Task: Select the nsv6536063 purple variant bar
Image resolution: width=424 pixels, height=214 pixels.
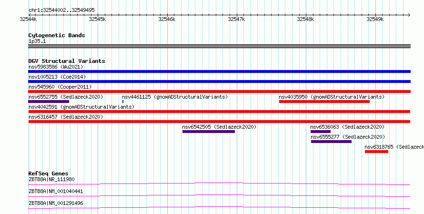Action: (321, 132)
